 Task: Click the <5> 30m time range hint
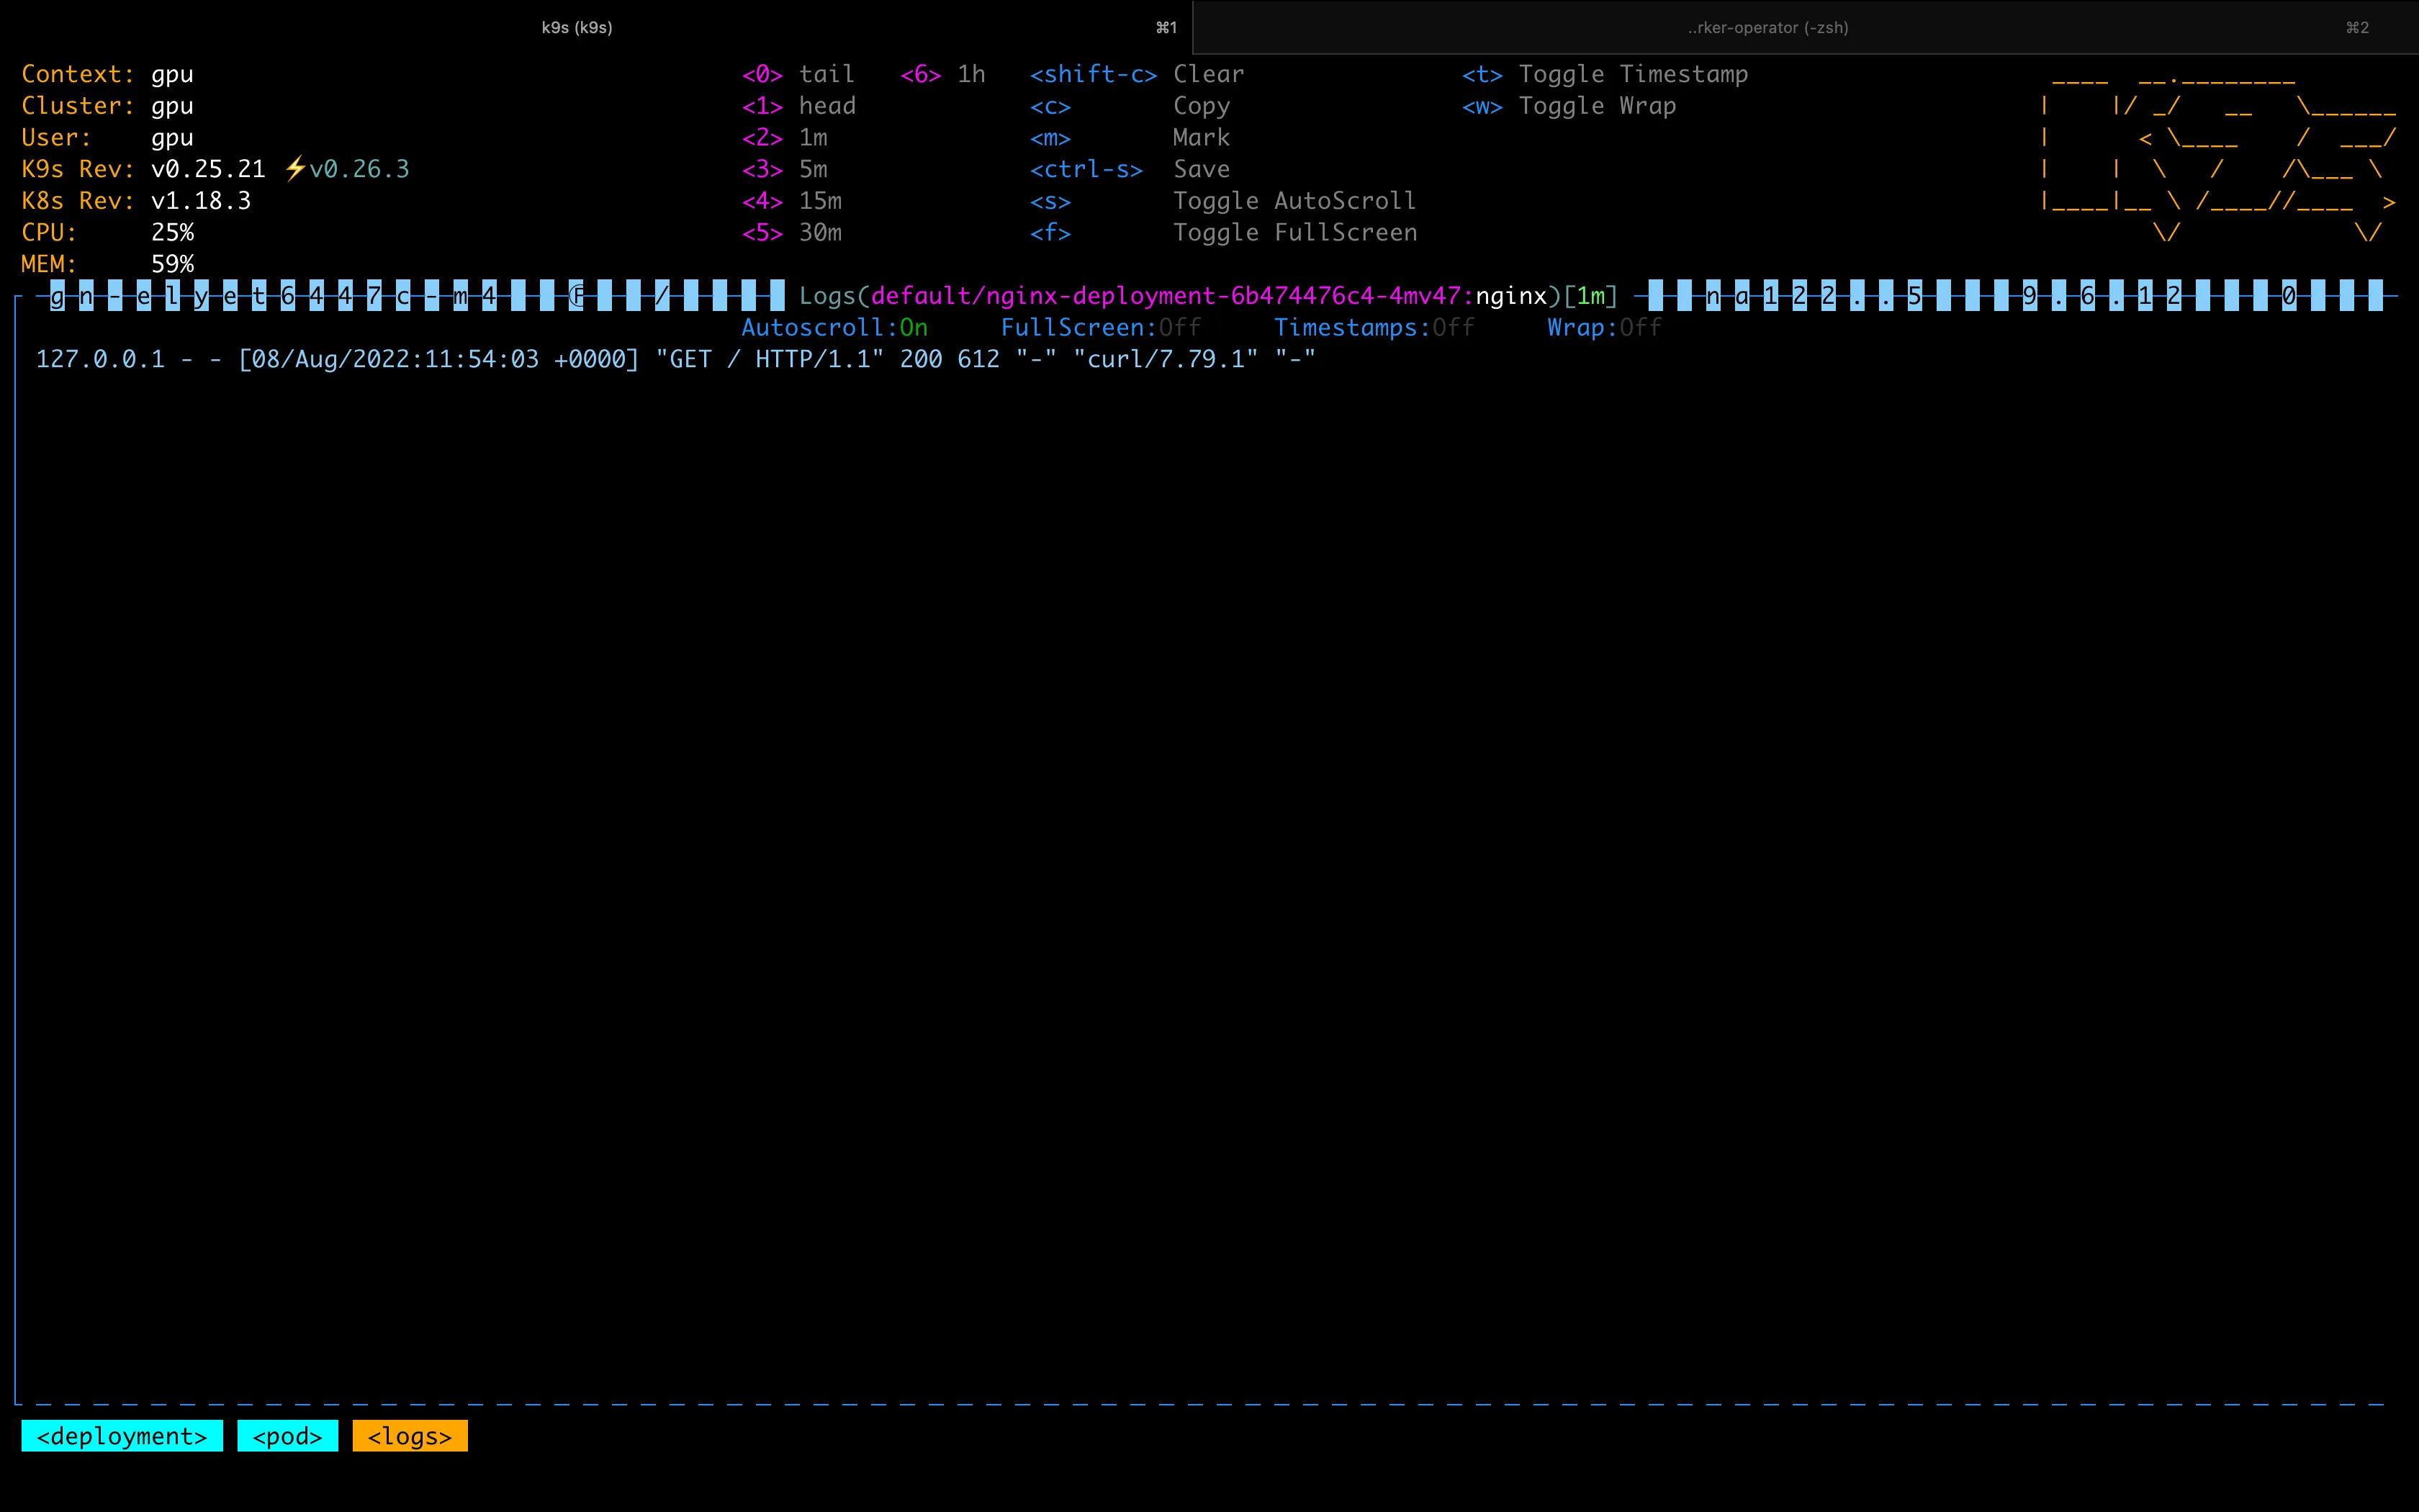pyautogui.click(x=792, y=232)
